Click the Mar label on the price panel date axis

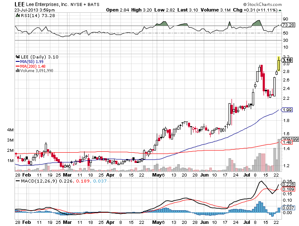pos(67,175)
